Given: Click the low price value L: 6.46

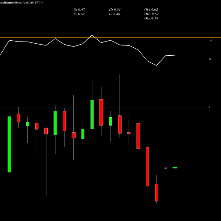Looking at the screenshot, I should (x=114, y=14).
